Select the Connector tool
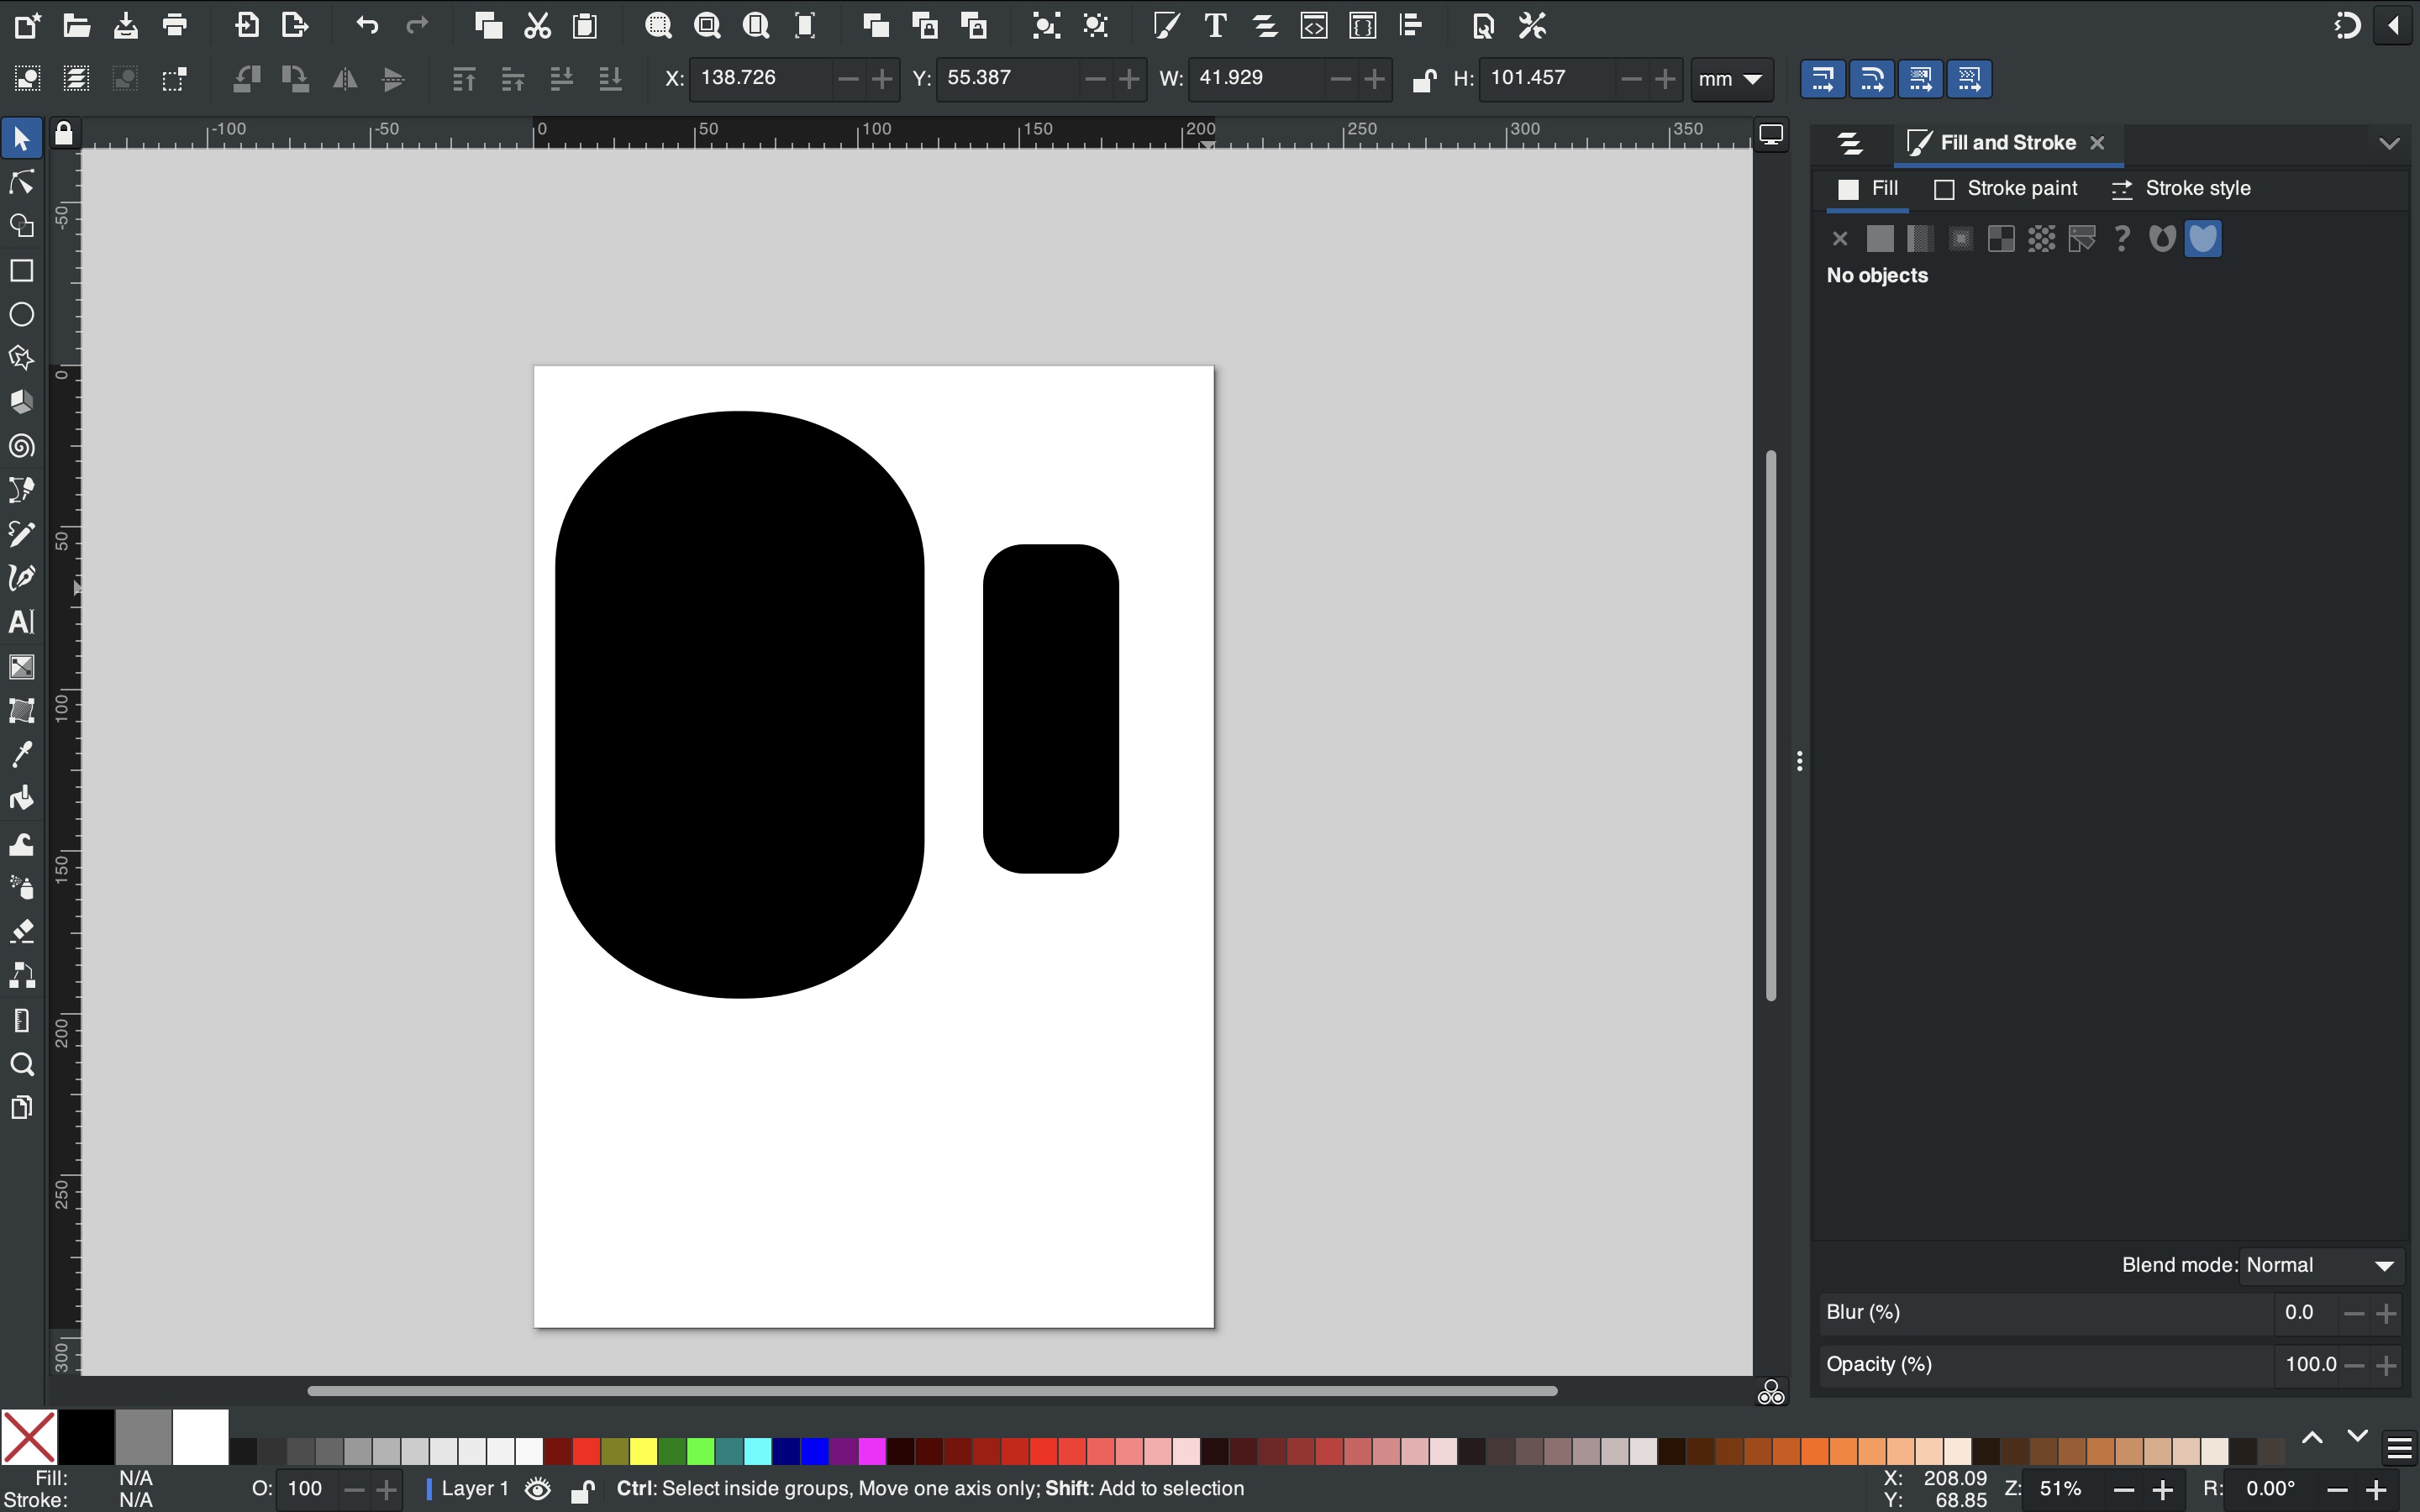Image resolution: width=2420 pixels, height=1512 pixels. [21, 976]
